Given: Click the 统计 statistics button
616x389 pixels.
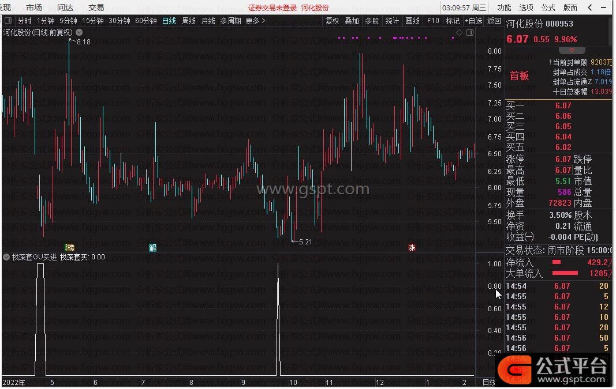Looking at the screenshot, I should [x=391, y=21].
